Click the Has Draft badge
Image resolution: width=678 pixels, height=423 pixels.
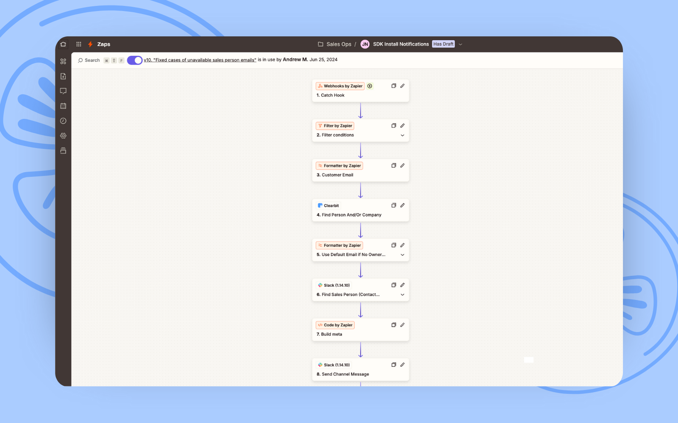(443, 44)
